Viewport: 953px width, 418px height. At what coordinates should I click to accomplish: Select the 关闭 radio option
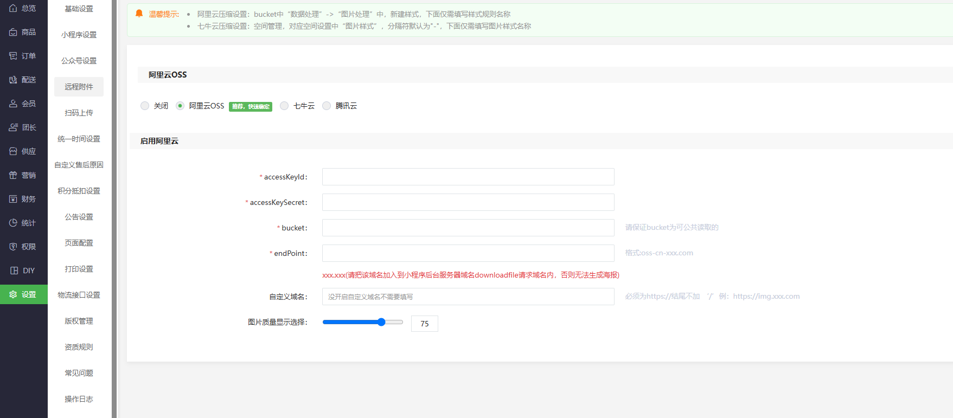(145, 106)
